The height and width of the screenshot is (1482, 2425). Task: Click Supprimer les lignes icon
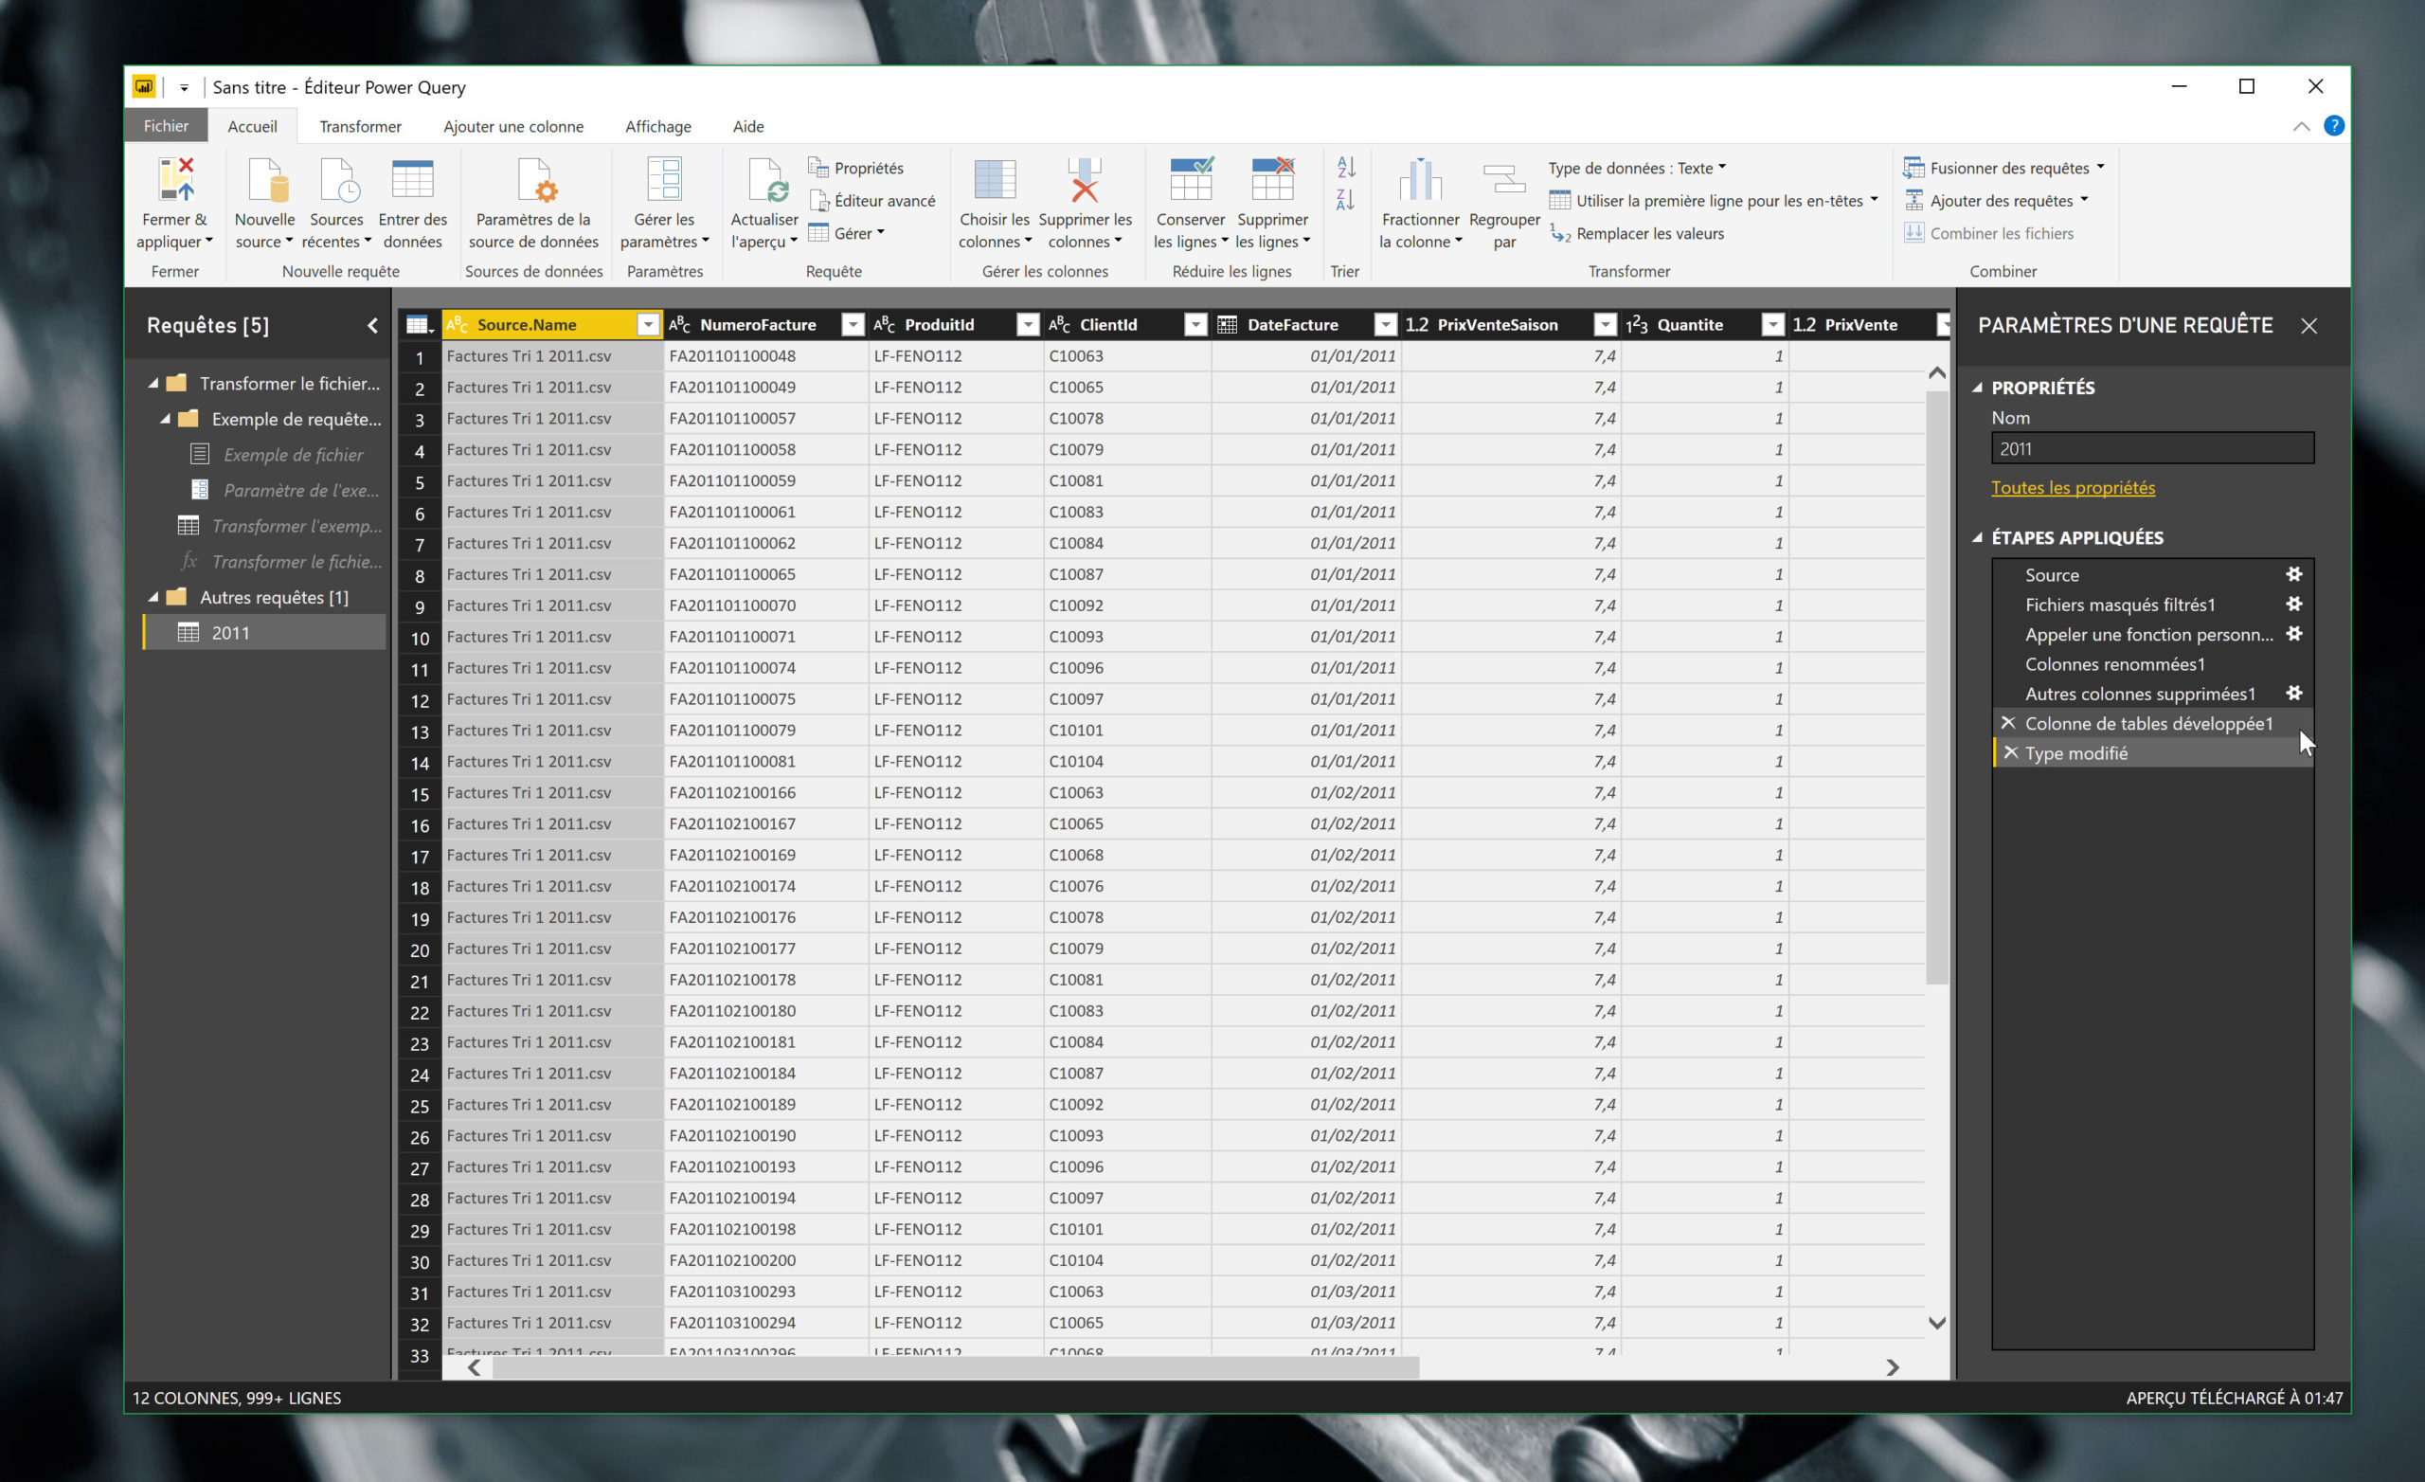tap(1271, 179)
